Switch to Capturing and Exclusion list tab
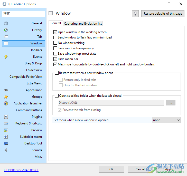Viewport: 187px width, 176px height. 83,24
